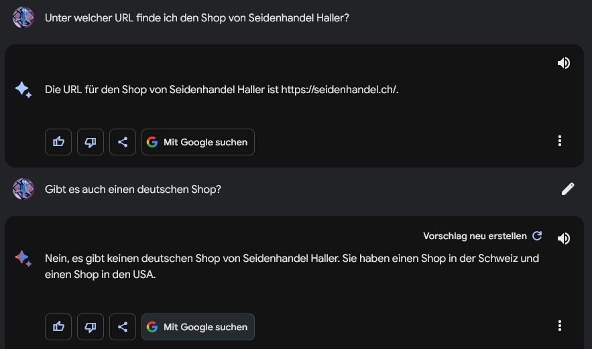The width and height of the screenshot is (592, 349).
Task: Play audio of the first response
Action: tap(564, 63)
